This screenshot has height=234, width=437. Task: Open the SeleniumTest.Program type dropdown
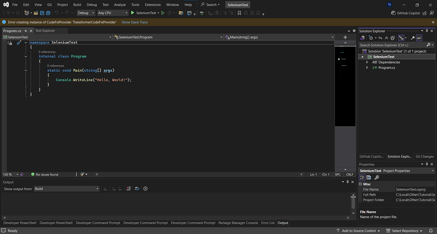pyautogui.click(x=168, y=37)
